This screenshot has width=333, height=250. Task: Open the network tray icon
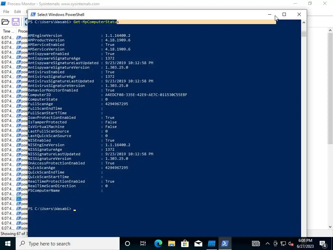click(x=283, y=243)
